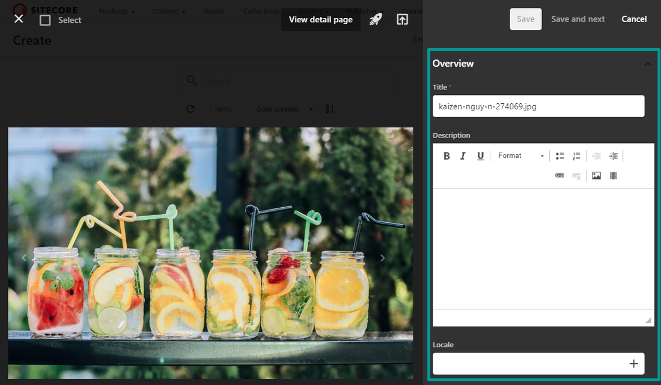
Task: Cancel editing the asset
Action: click(x=634, y=19)
